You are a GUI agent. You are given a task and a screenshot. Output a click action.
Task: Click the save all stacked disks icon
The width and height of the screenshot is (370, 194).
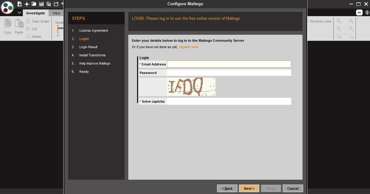(49, 4)
